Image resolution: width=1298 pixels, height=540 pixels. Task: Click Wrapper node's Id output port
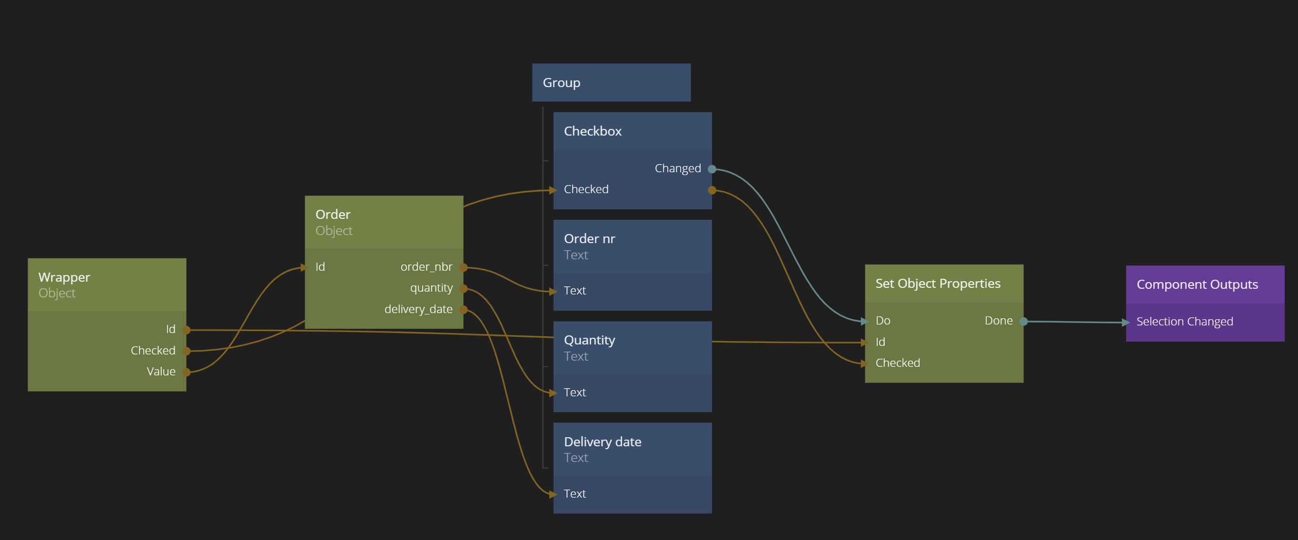186,330
